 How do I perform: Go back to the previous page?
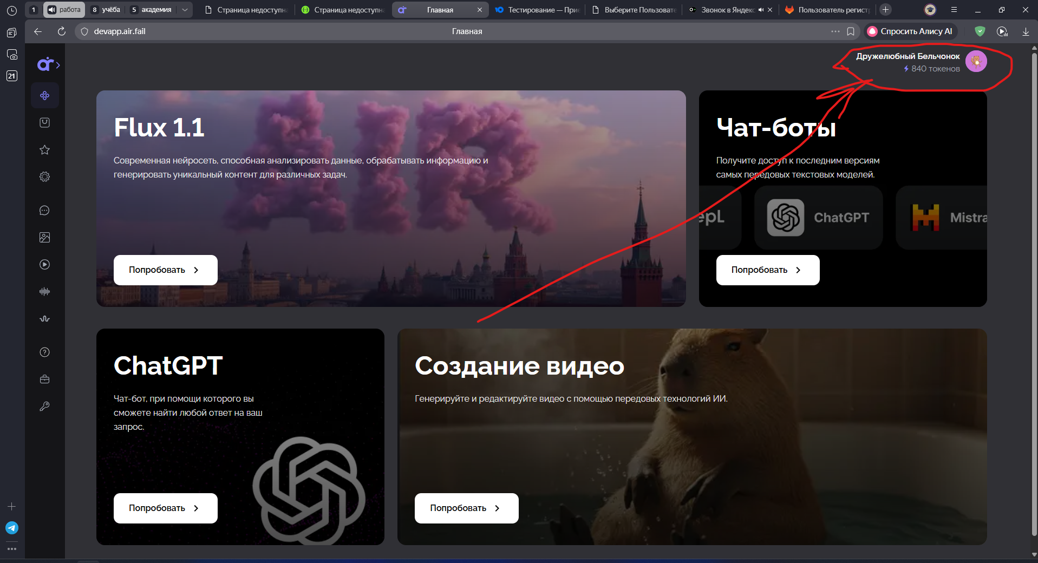[x=38, y=31]
